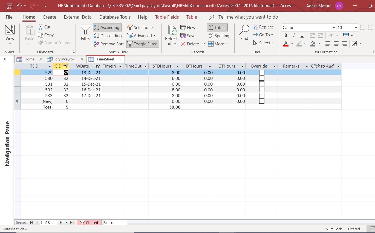This screenshot has width=375, height=233.
Task: Click Replace in the Find group
Action: tap(263, 27)
